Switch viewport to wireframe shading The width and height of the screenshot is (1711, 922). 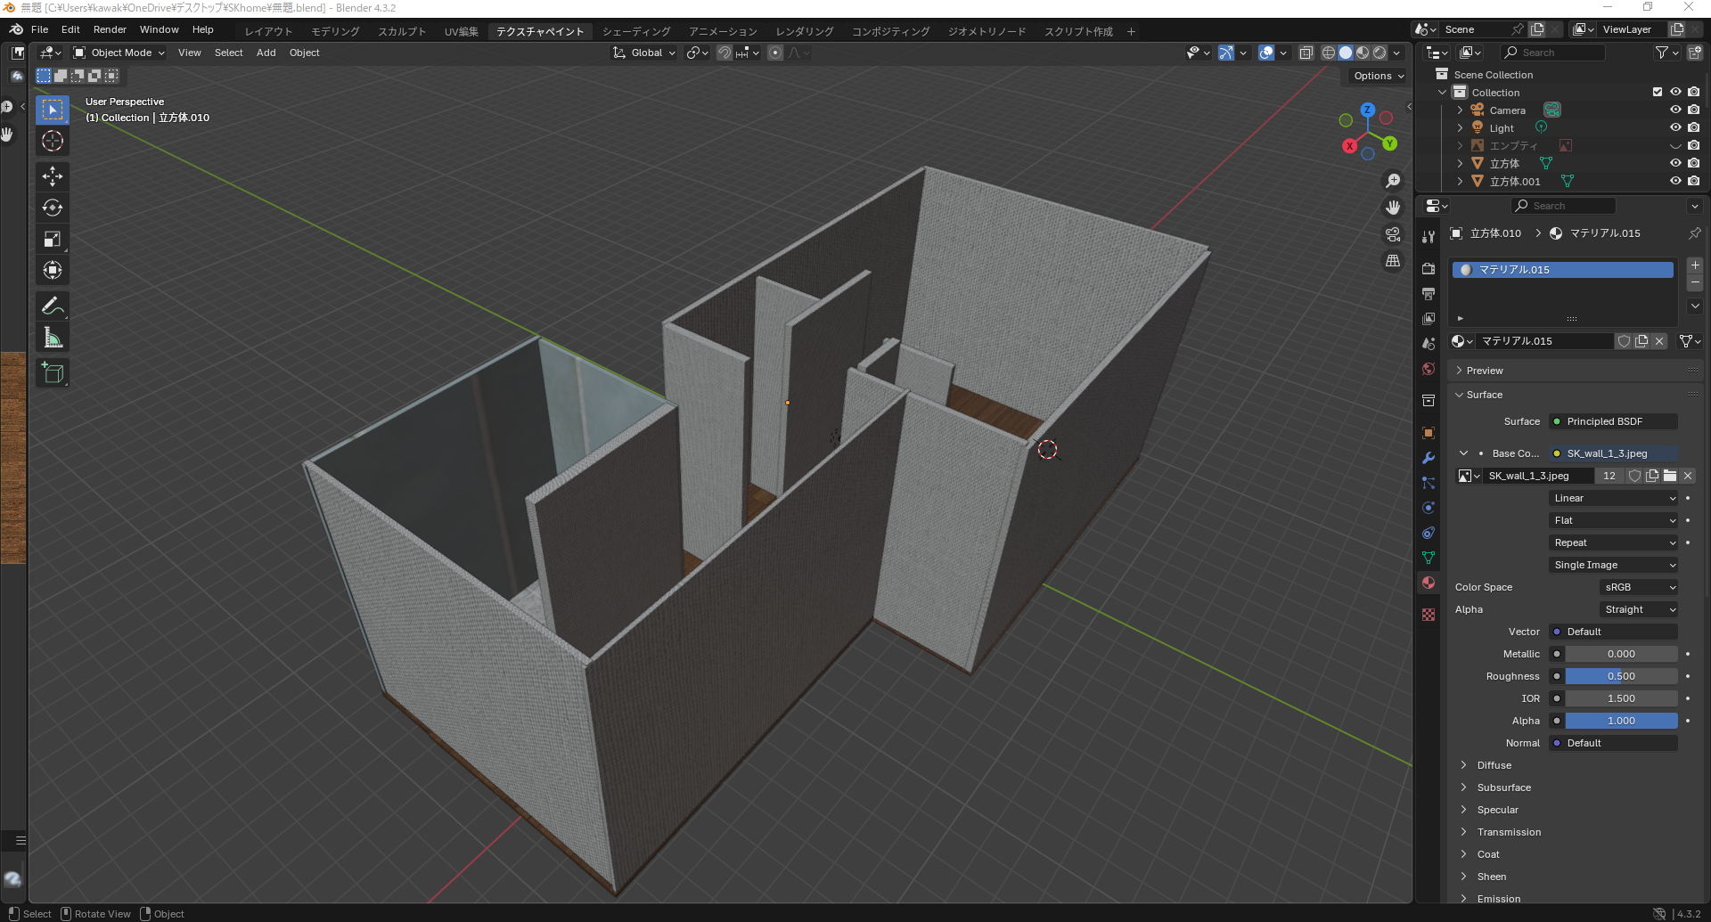[1328, 53]
